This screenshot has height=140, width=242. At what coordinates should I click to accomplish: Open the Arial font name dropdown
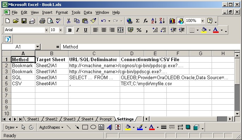pyautogui.click(x=46, y=30)
